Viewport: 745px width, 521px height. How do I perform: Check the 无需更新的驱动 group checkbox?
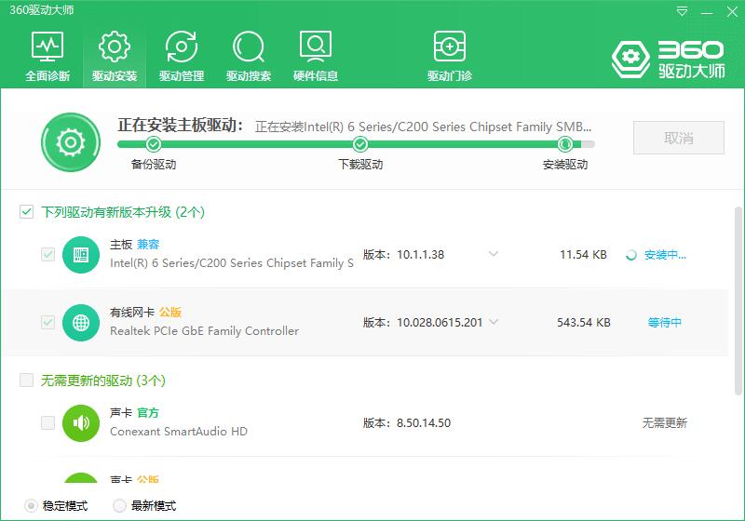point(27,381)
